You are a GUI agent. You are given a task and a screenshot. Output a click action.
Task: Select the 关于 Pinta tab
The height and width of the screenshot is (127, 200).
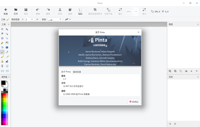pyautogui.click(x=66, y=72)
